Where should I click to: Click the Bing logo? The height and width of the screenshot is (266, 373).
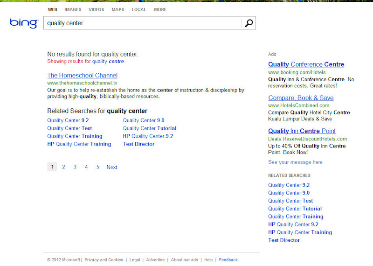[24, 23]
